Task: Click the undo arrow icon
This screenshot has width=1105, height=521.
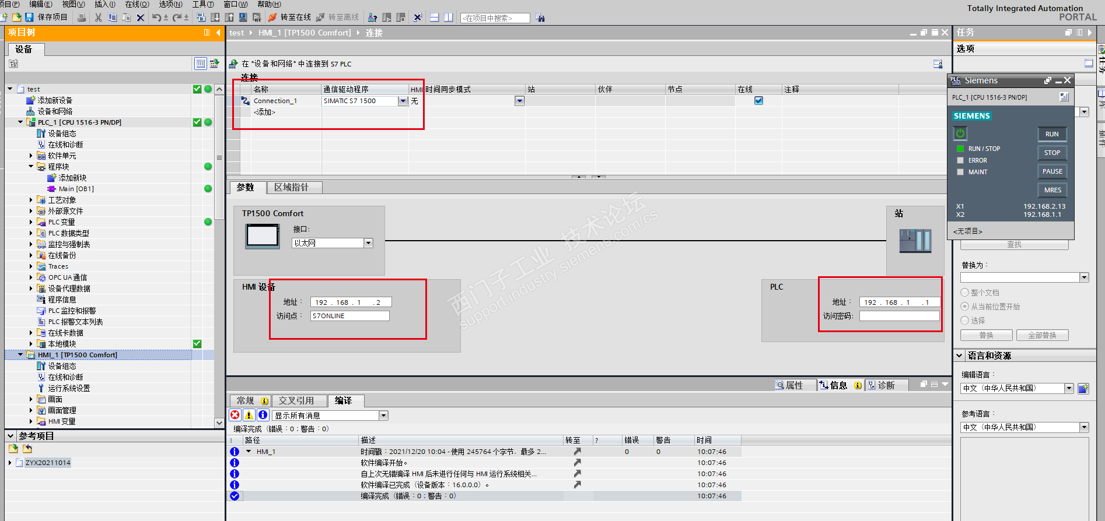Action: pyautogui.click(x=156, y=17)
